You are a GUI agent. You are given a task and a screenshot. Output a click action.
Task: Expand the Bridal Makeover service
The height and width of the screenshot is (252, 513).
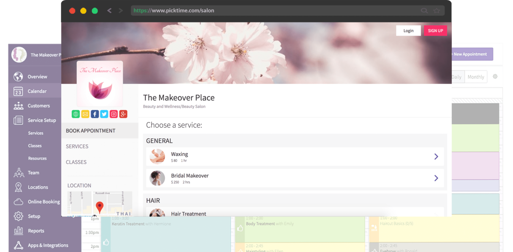click(x=436, y=178)
